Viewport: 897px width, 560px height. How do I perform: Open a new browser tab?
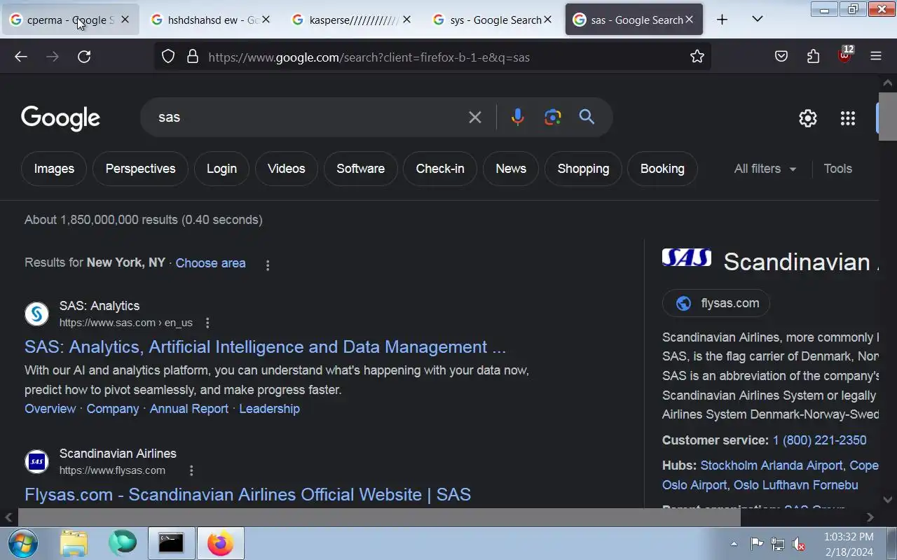722,20
